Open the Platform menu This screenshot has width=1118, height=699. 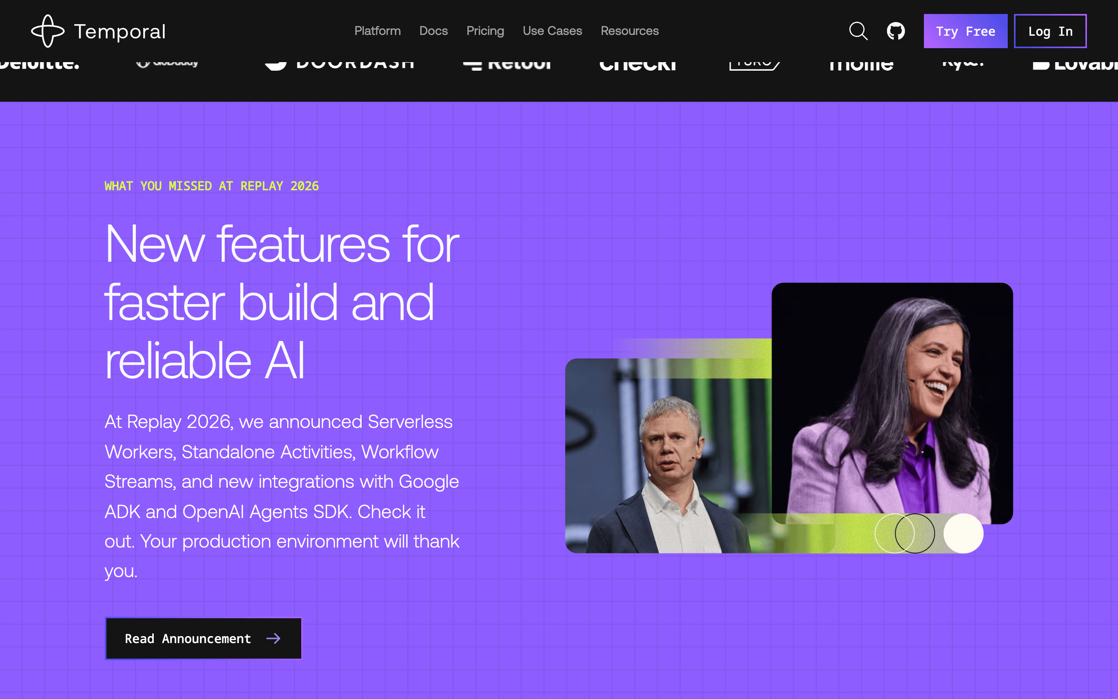point(377,31)
